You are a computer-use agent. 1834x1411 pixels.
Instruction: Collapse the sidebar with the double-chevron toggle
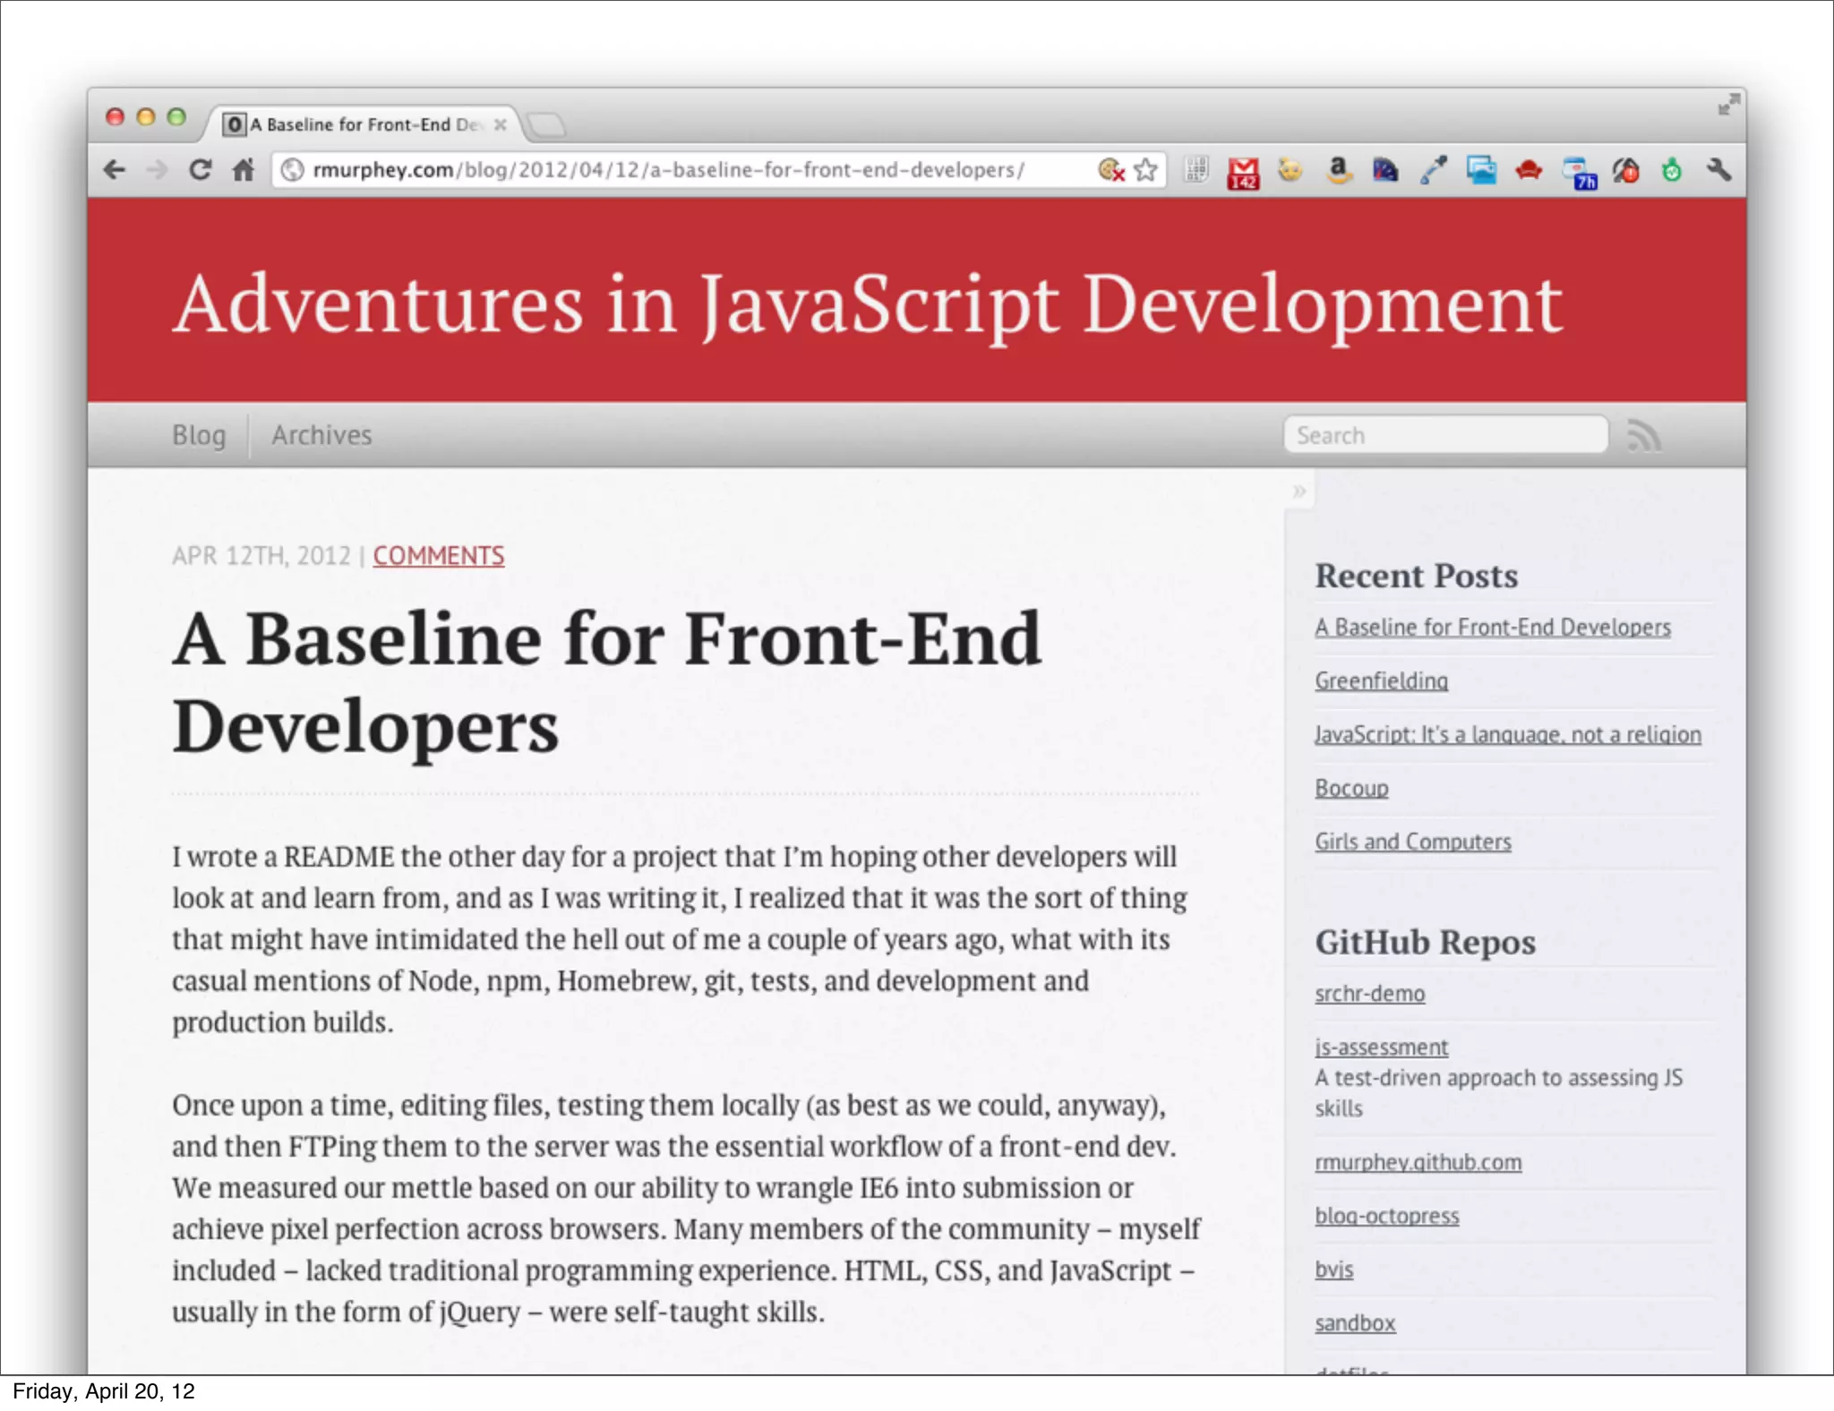coord(1299,491)
